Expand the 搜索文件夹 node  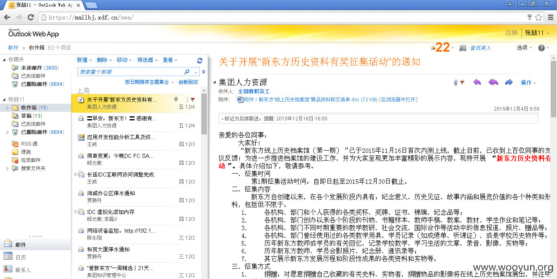pos(8,168)
